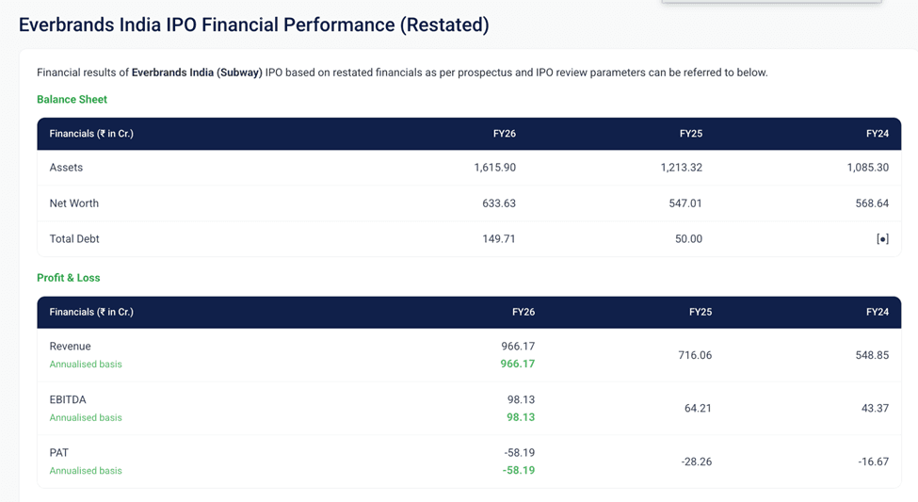918x502 pixels.
Task: Select the 'Balance Sheet' section heading
Action: point(72,100)
